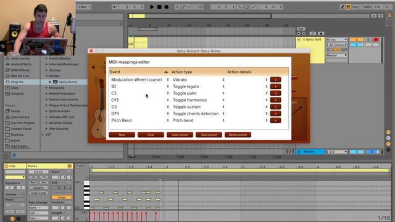This screenshot has height=222, width=395.
Task: Click the Save preset button
Action: pos(209,134)
